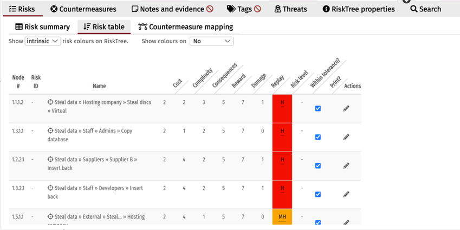Open the Search tab
The height and width of the screenshot is (230, 460).
coord(426,9)
